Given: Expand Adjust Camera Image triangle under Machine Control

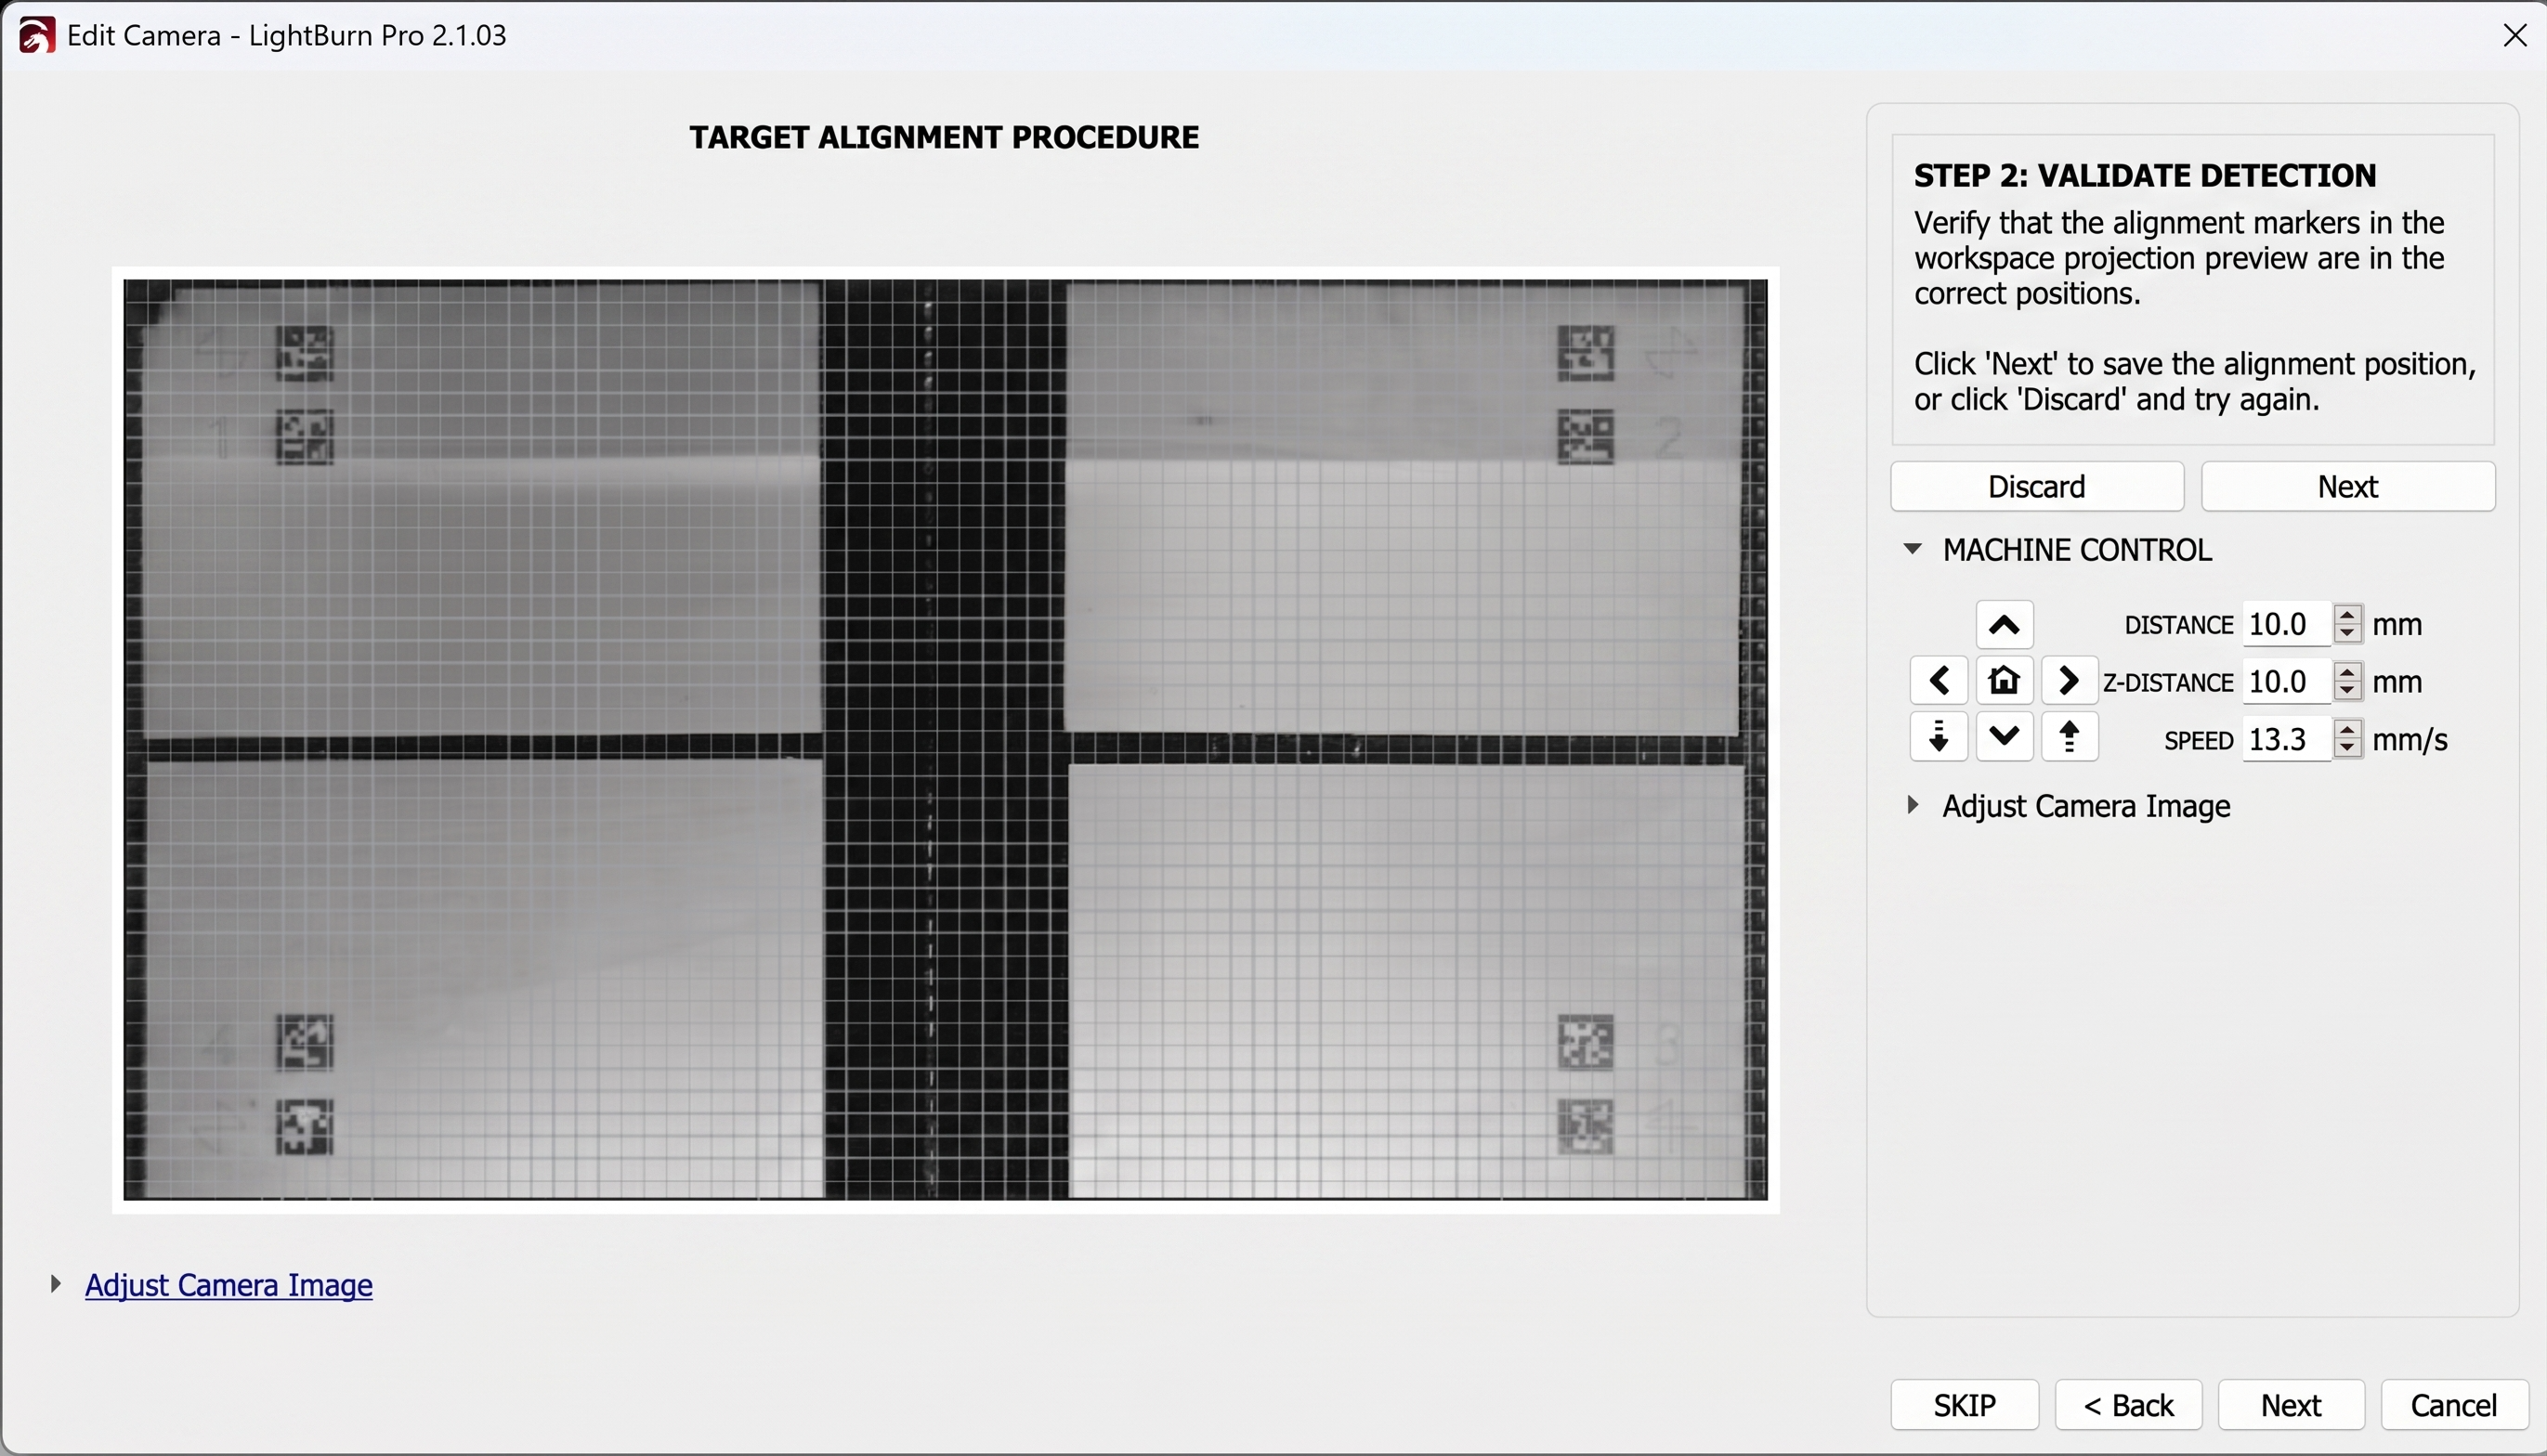Looking at the screenshot, I should point(1913,805).
